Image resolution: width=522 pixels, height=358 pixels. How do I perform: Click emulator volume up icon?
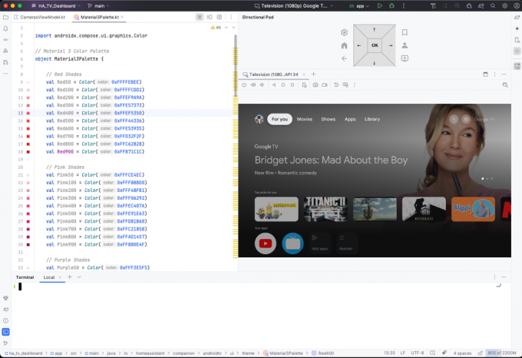pyautogui.click(x=253, y=85)
